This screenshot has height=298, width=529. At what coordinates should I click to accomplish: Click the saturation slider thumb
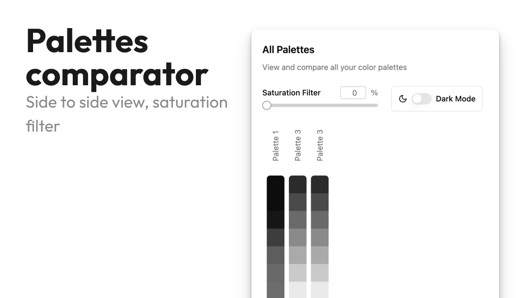[267, 106]
